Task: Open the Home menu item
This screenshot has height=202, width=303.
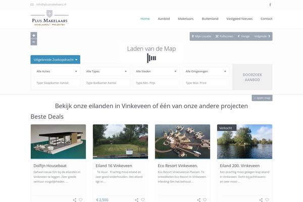Action: pyautogui.click(x=145, y=19)
